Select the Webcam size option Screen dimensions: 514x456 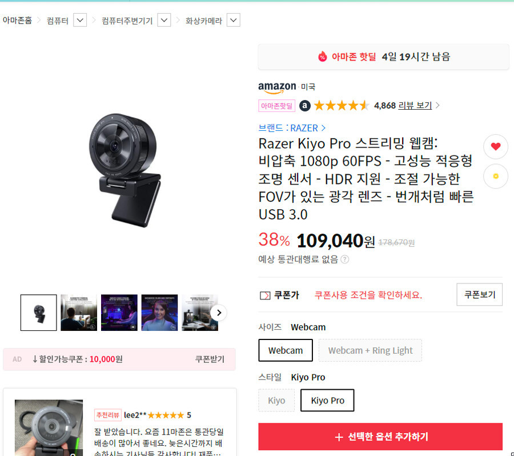coord(286,350)
